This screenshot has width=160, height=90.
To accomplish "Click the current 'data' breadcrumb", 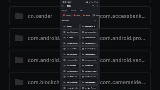I will pos(81,10).
